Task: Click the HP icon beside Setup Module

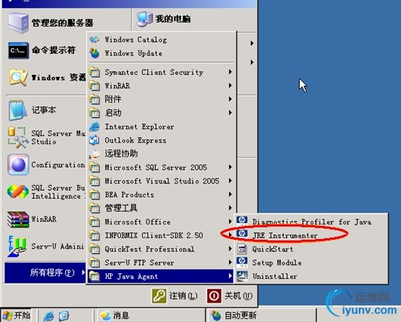Action: (242, 262)
